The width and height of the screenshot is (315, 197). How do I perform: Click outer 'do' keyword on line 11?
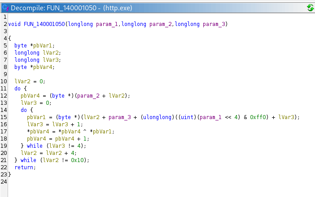pos(17,89)
